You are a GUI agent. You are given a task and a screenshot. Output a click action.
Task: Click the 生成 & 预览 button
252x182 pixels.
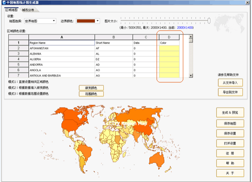(x=230, y=113)
